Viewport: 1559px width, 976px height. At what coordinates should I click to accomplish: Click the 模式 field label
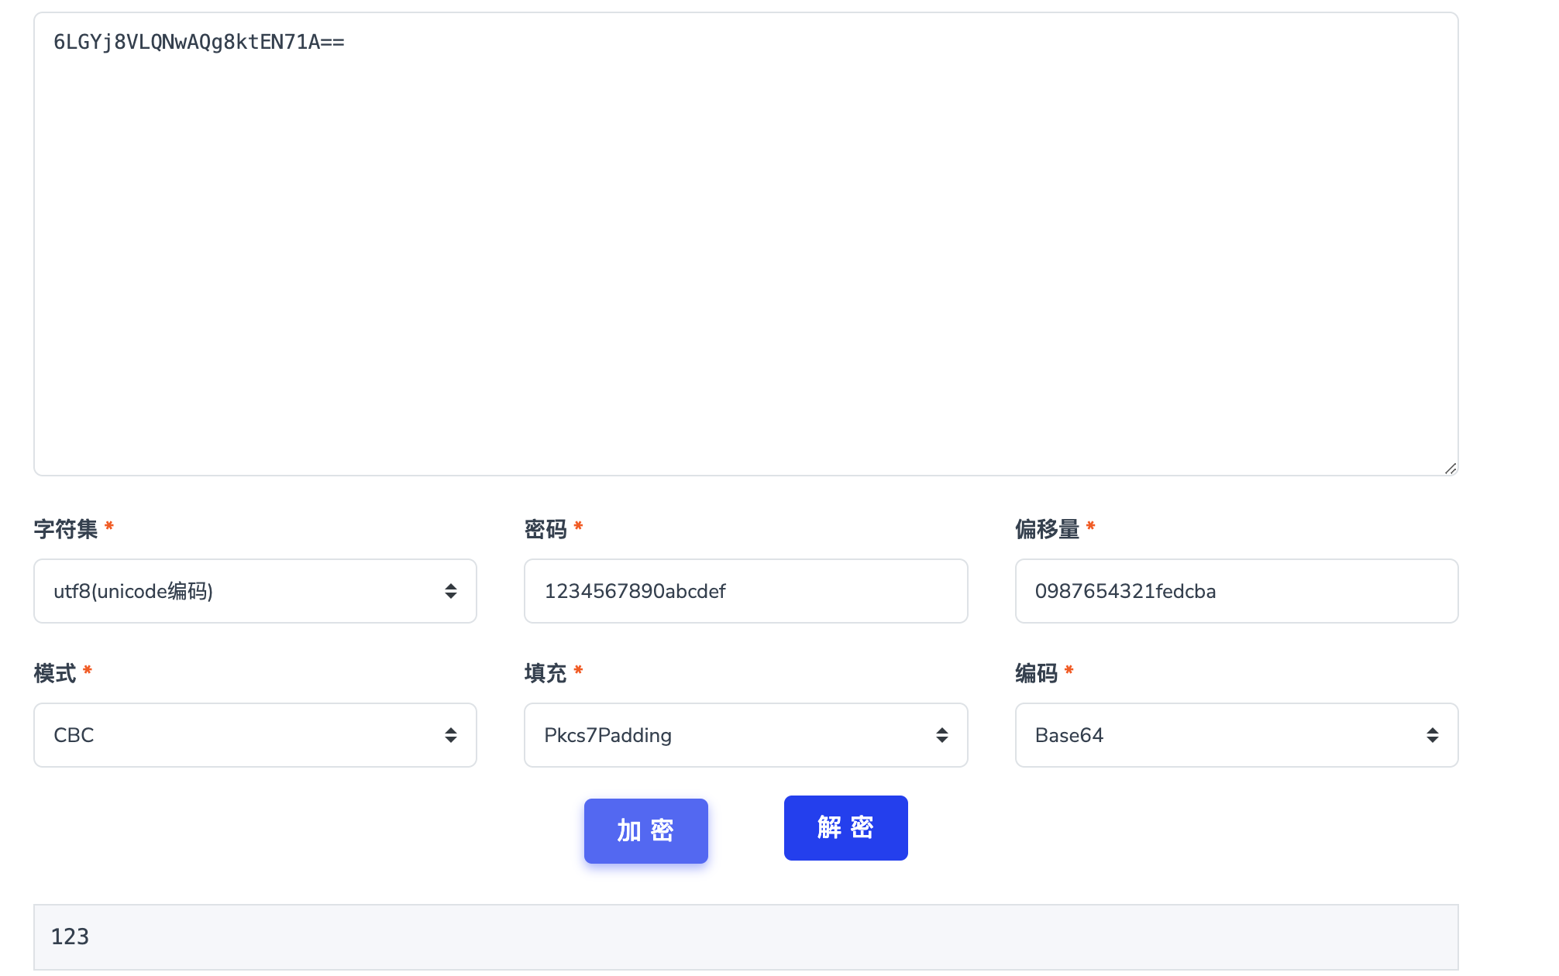click(55, 673)
